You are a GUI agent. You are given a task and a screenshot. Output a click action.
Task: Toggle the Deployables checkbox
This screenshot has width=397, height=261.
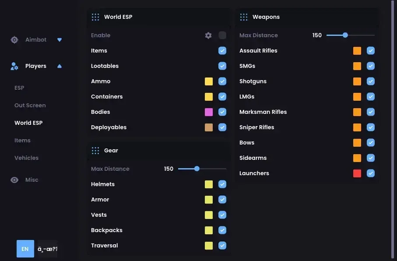(x=222, y=127)
